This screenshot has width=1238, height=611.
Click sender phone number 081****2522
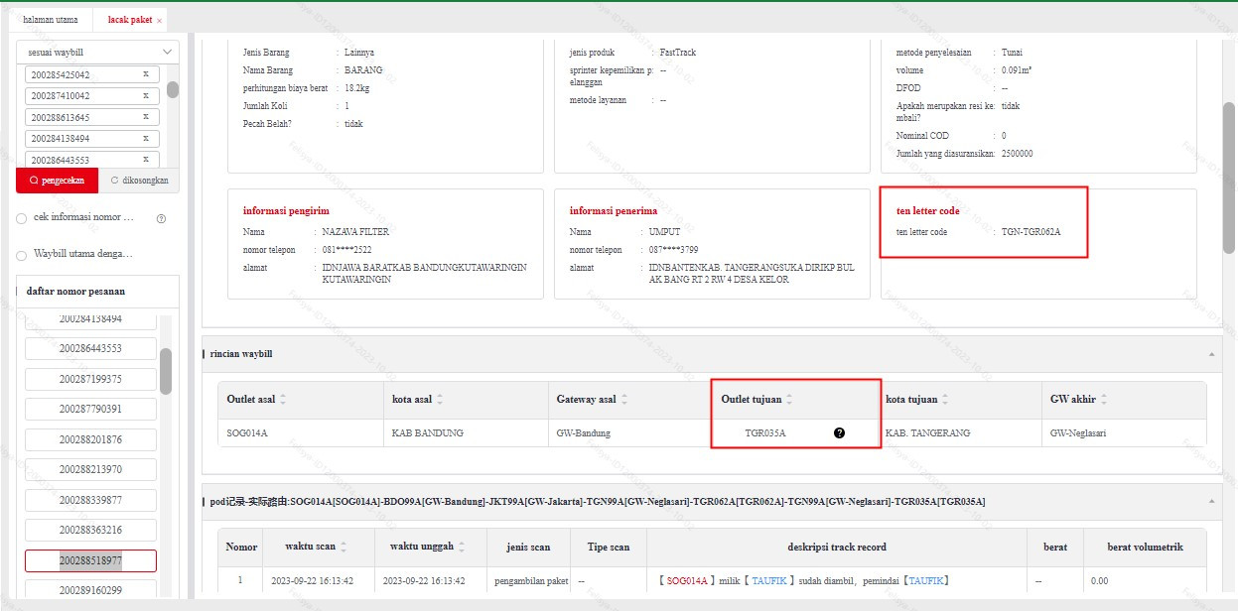click(346, 250)
